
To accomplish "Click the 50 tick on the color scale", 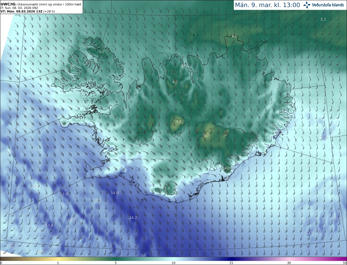I will click(345, 263).
